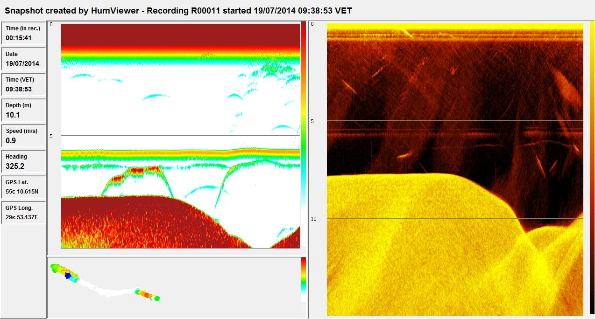
Task: Click the green end point of the GPS track
Action: click(157, 298)
